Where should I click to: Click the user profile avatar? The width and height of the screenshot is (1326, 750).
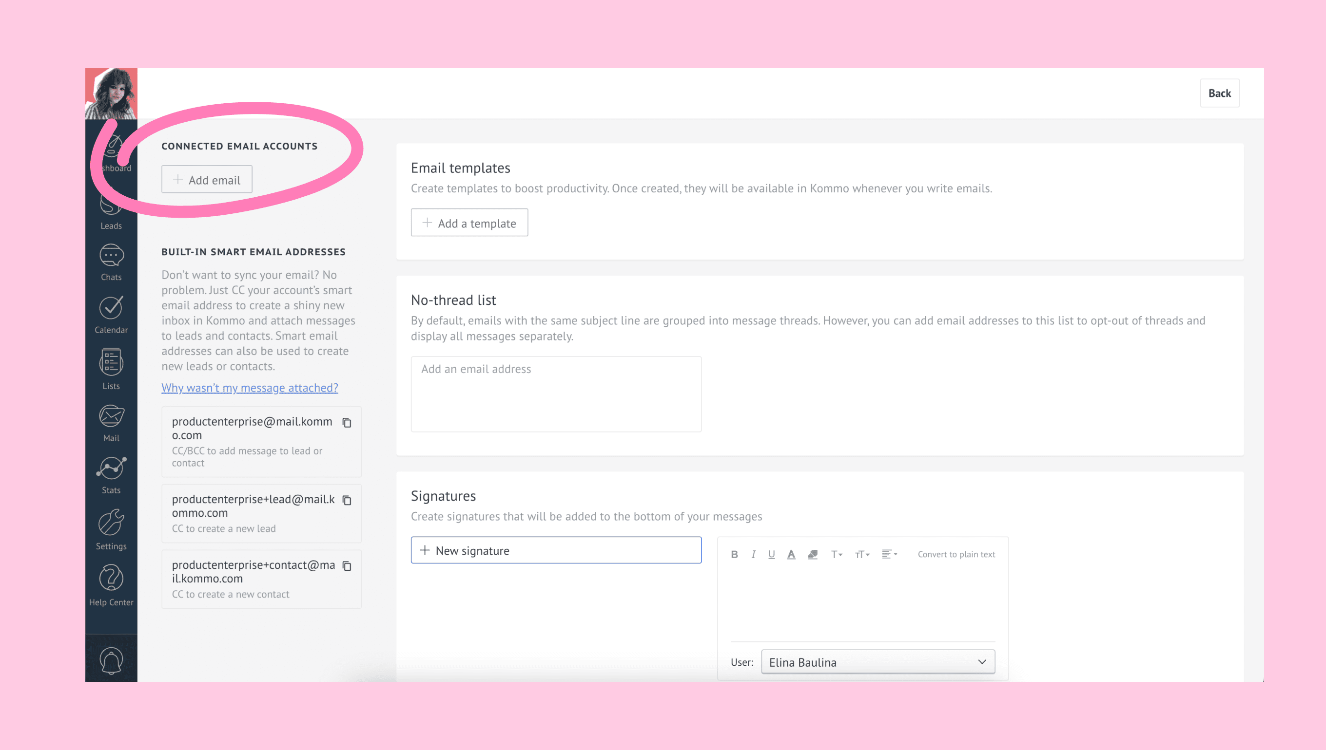[111, 94]
